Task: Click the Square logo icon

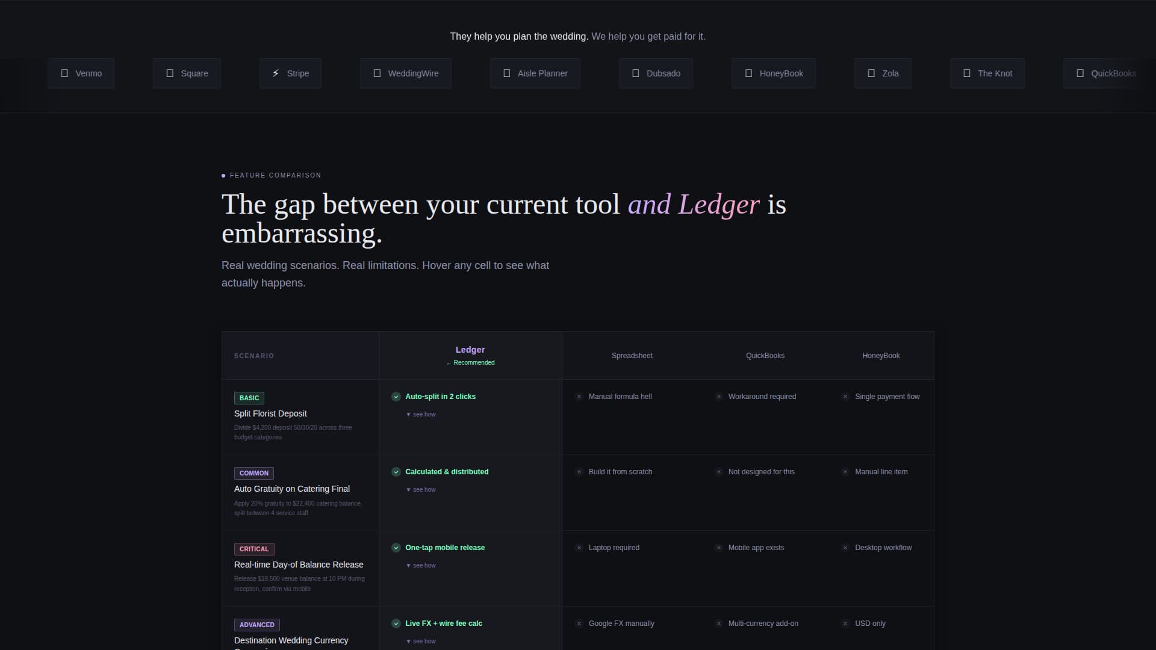Action: coord(170,73)
